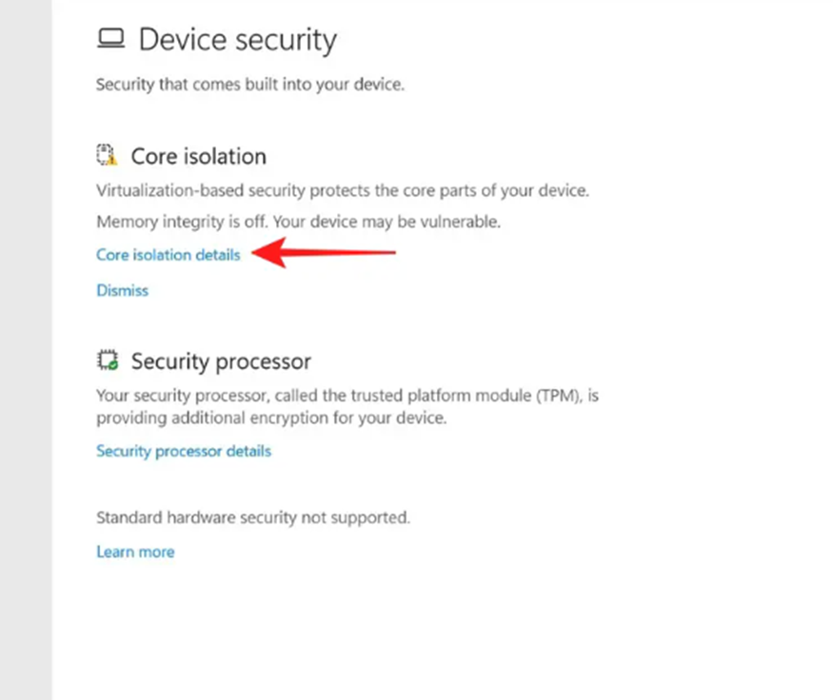Click the trusted platform module (TPM) text line
Screen dimensions: 833x700
click(347, 396)
